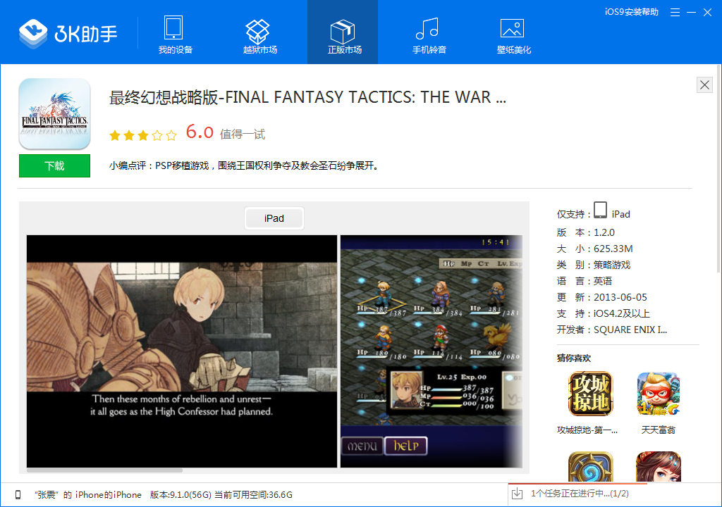The width and height of the screenshot is (722, 507).
Task: Click the device name “张震” 的 iPhone
Action: (88, 494)
